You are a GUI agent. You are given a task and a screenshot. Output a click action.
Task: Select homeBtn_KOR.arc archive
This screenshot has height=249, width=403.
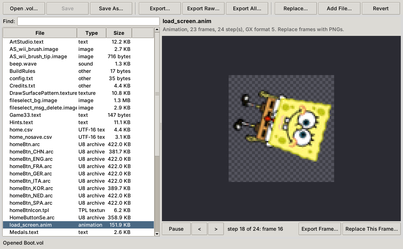(78, 188)
